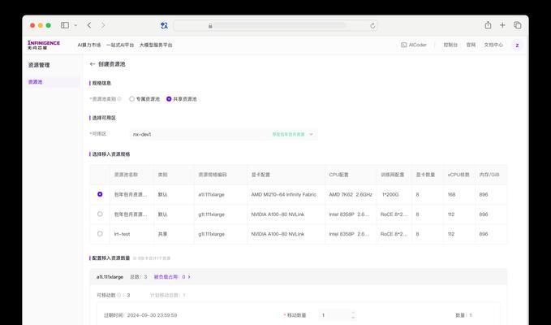
Task: Click the Safari URL address bar
Action: [275, 26]
